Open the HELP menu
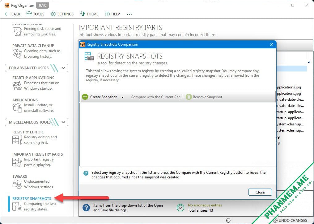 (x=112, y=14)
